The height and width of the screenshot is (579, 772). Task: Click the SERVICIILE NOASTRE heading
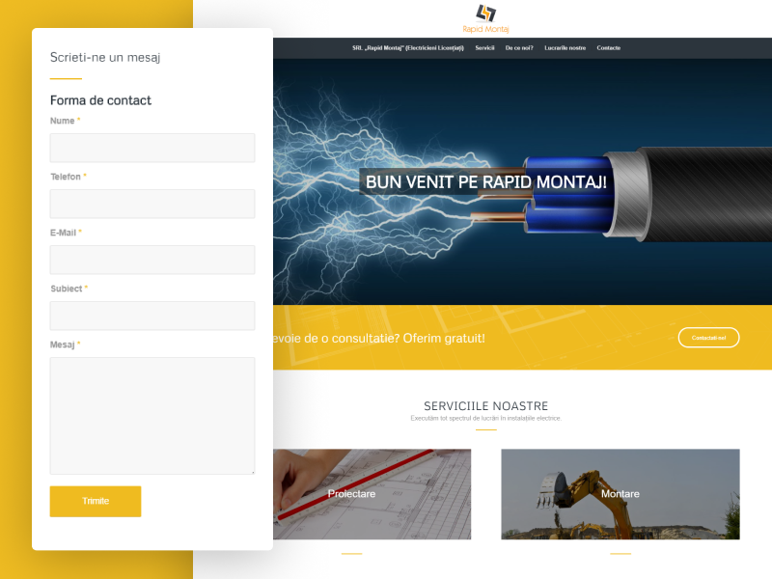[486, 405]
